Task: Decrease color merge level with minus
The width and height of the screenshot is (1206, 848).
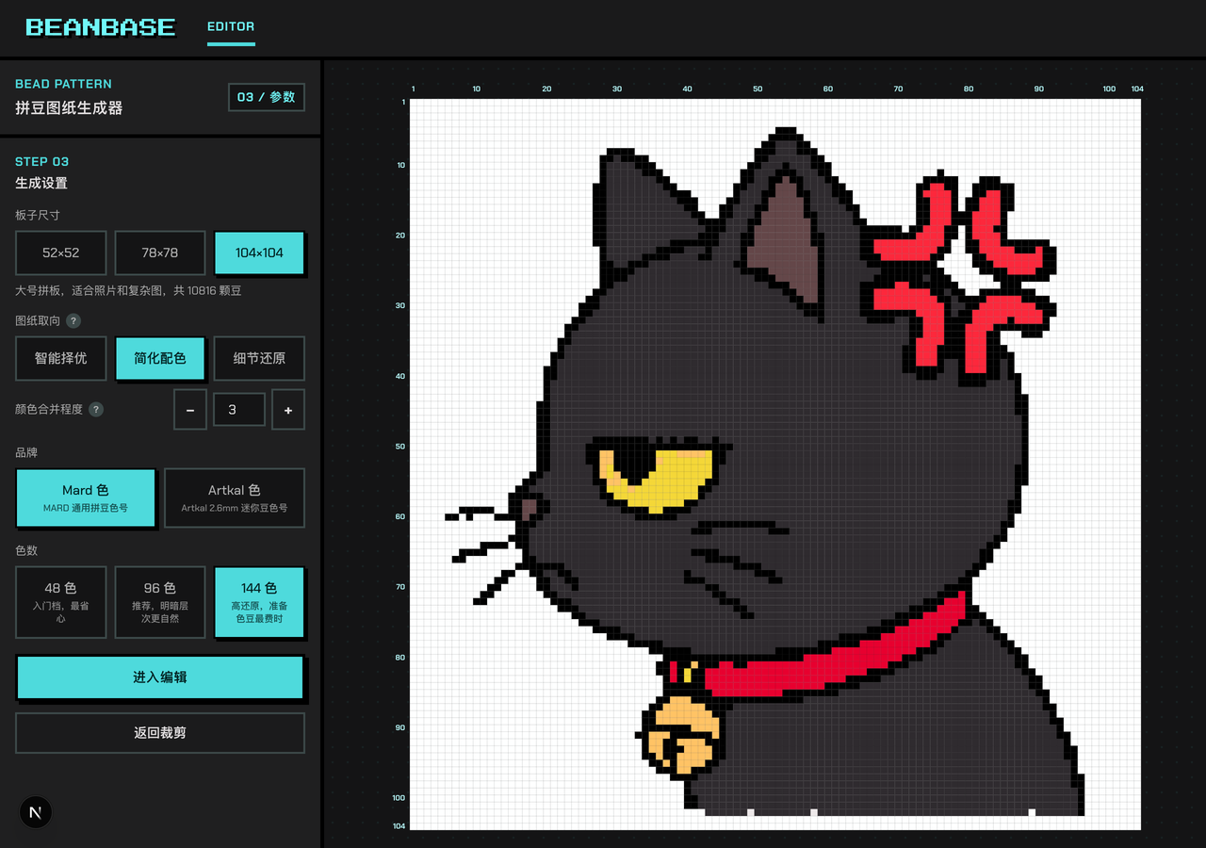Action: pos(190,410)
